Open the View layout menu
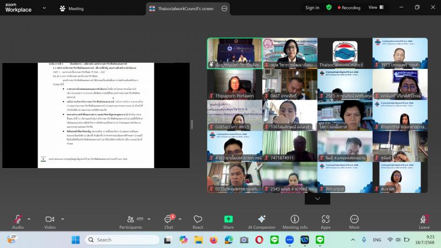441x248 pixels. [x=376, y=7]
